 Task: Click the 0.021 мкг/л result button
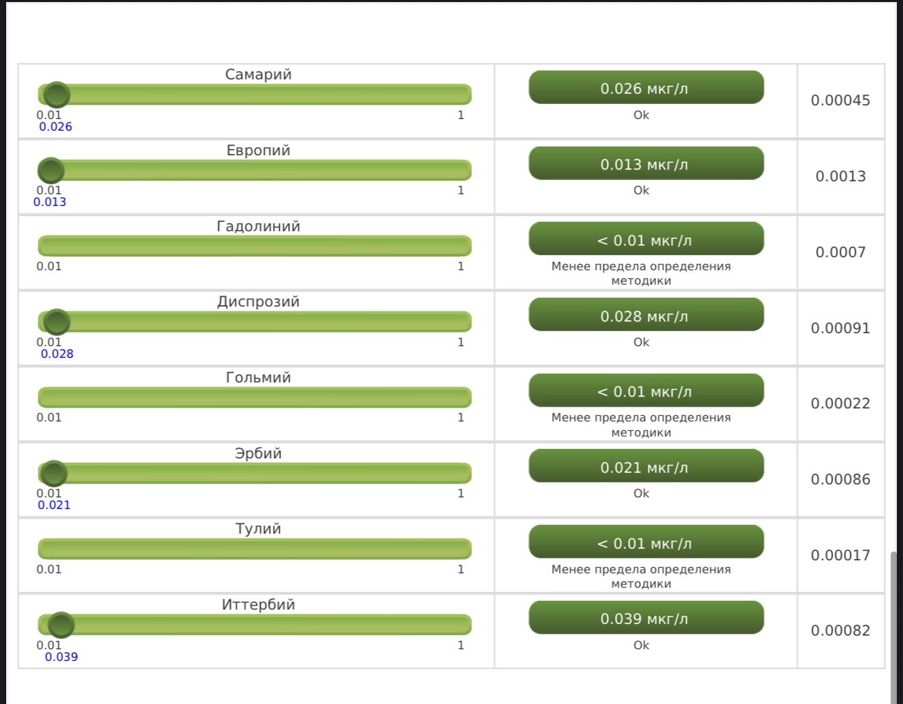point(646,467)
